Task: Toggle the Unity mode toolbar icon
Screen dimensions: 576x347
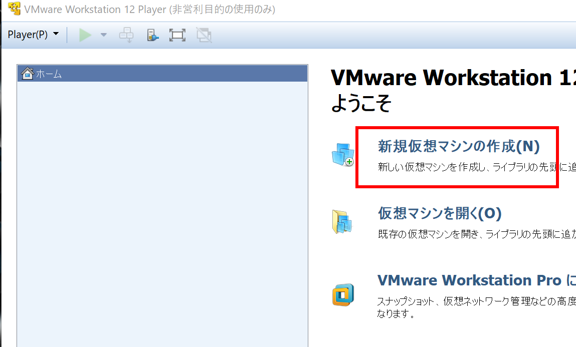Action: (204, 35)
